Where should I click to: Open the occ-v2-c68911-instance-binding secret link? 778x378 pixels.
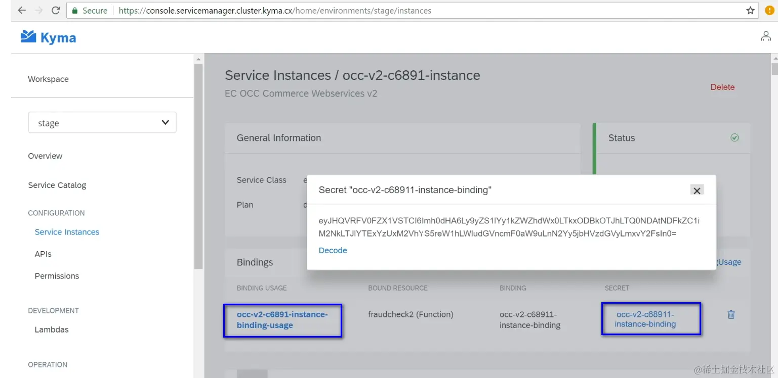(645, 319)
